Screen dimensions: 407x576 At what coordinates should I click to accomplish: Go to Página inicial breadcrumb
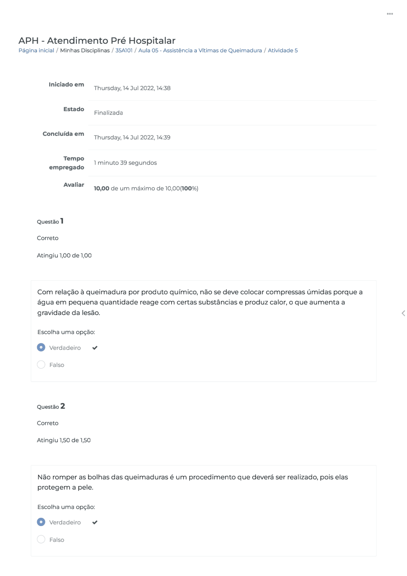coord(36,50)
